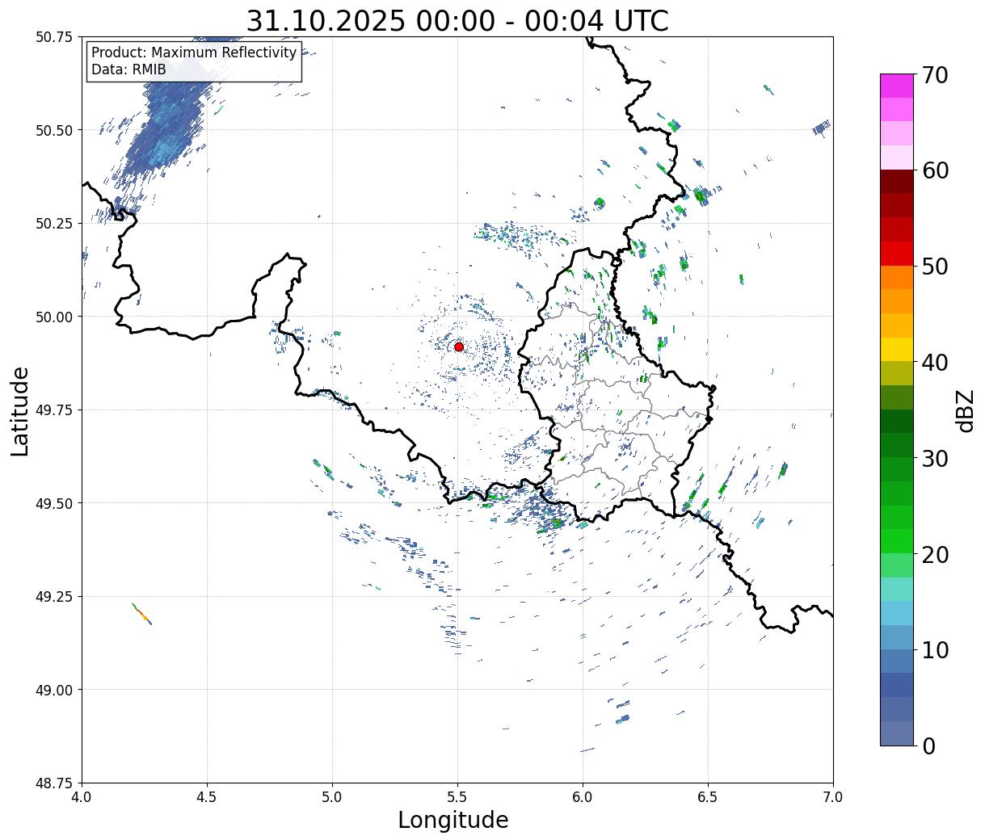Click the longitude tick label 4.0

pos(82,797)
